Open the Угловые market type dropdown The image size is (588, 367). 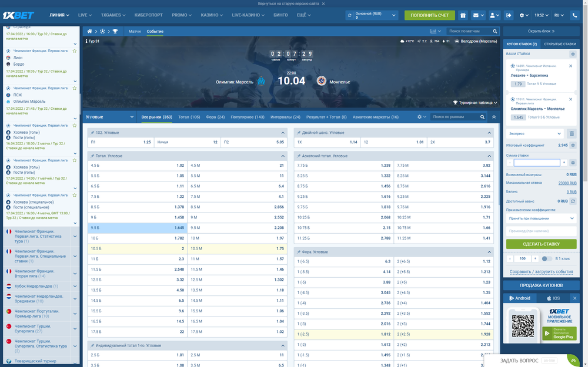click(109, 117)
